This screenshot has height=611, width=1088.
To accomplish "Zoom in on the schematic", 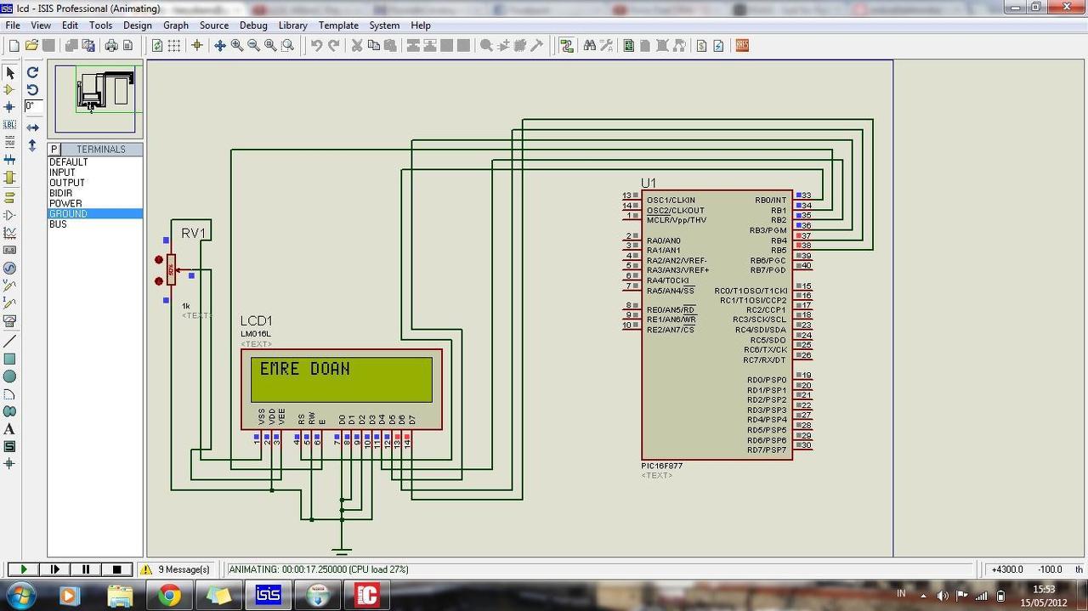I will pyautogui.click(x=237, y=46).
